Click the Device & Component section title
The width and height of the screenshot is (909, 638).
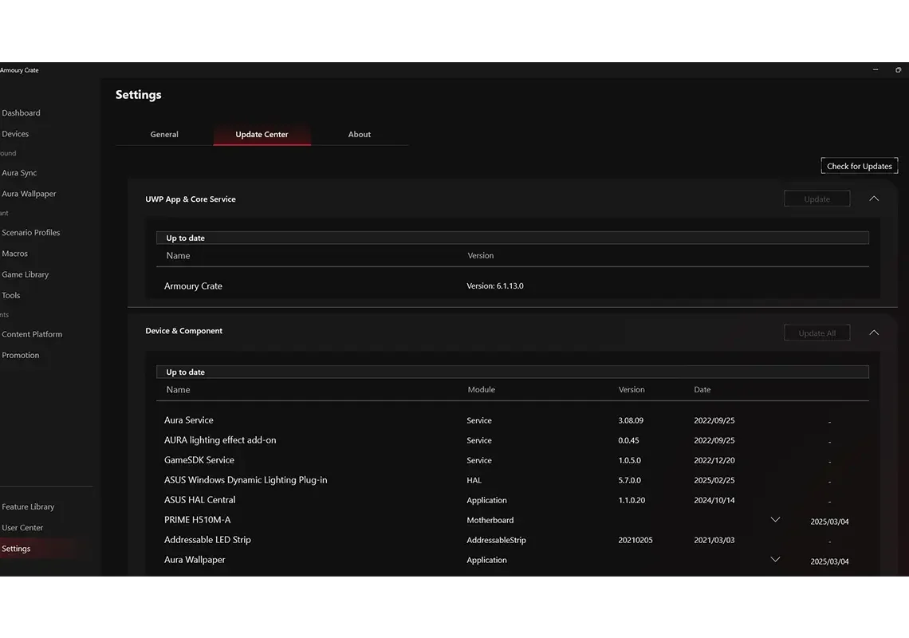(x=183, y=331)
